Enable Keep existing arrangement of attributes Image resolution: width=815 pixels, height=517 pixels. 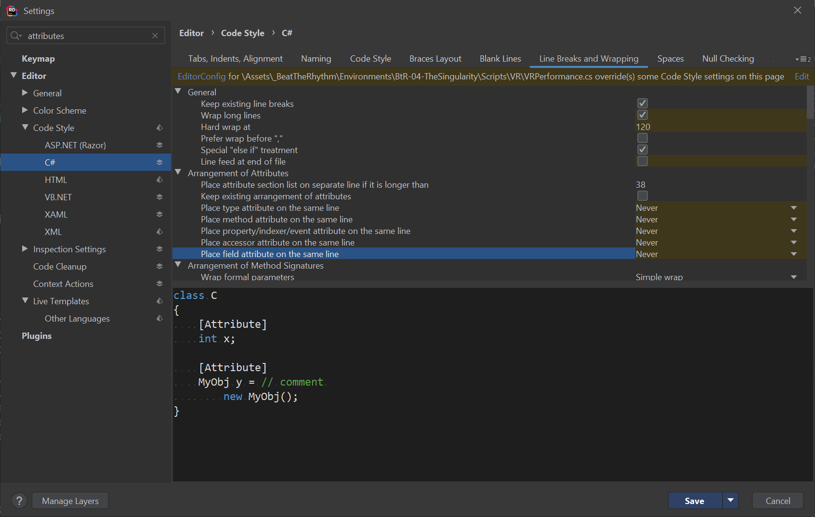(643, 195)
